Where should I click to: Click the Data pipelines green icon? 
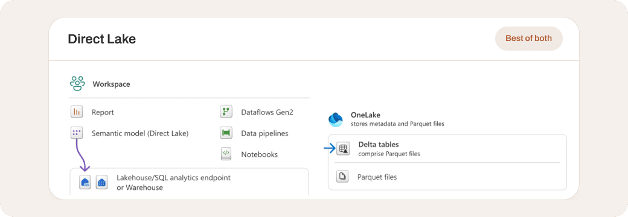(226, 133)
